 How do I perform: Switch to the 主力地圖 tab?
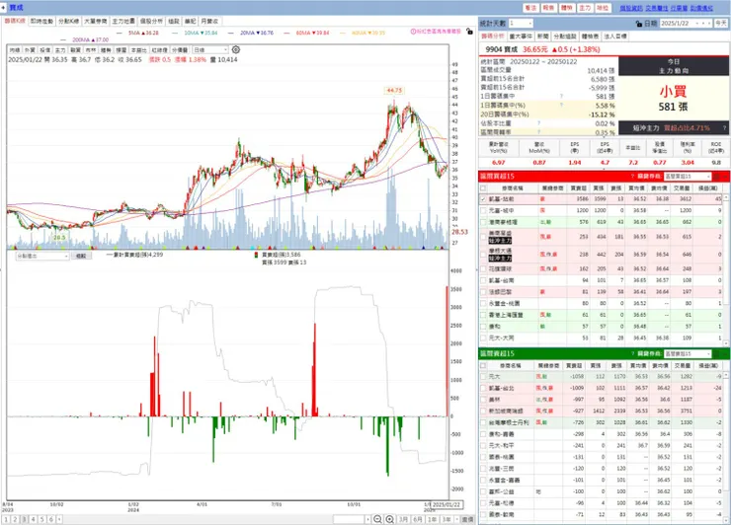[123, 22]
